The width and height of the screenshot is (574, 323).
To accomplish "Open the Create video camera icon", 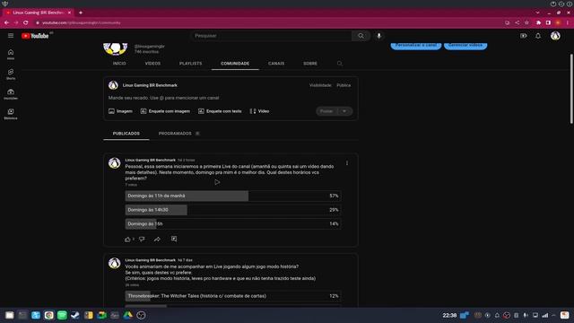I will click(x=524, y=36).
